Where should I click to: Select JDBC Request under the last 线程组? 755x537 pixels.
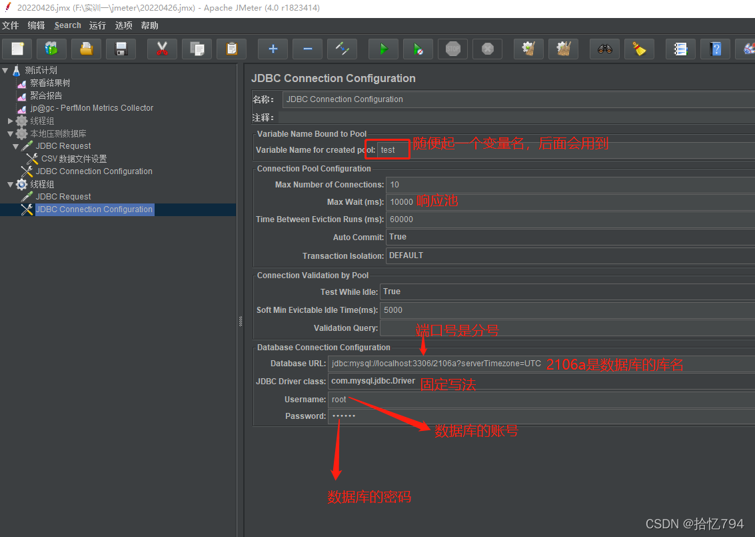63,197
